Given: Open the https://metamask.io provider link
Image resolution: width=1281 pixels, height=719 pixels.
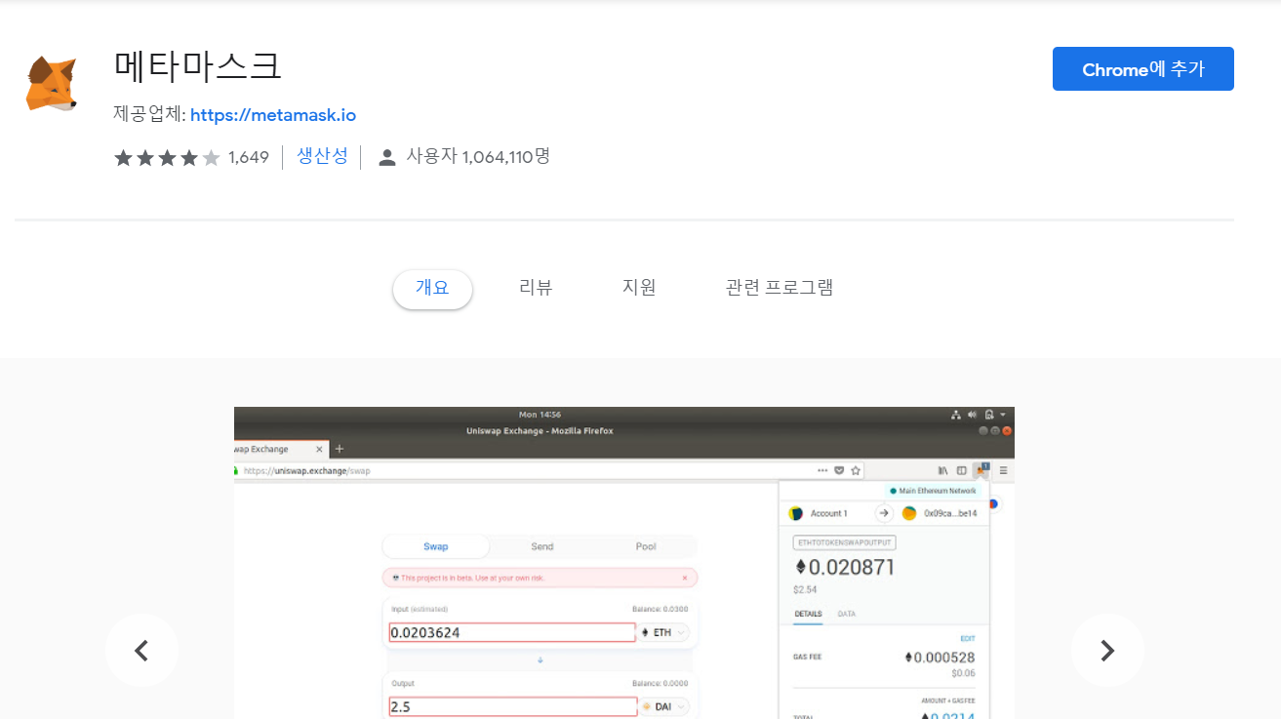Looking at the screenshot, I should (x=273, y=115).
